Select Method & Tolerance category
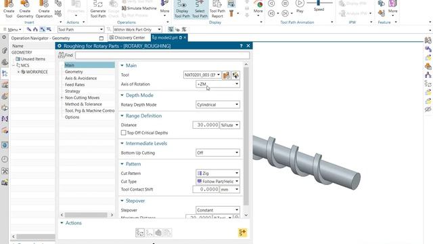The image size is (433, 244). click(83, 104)
